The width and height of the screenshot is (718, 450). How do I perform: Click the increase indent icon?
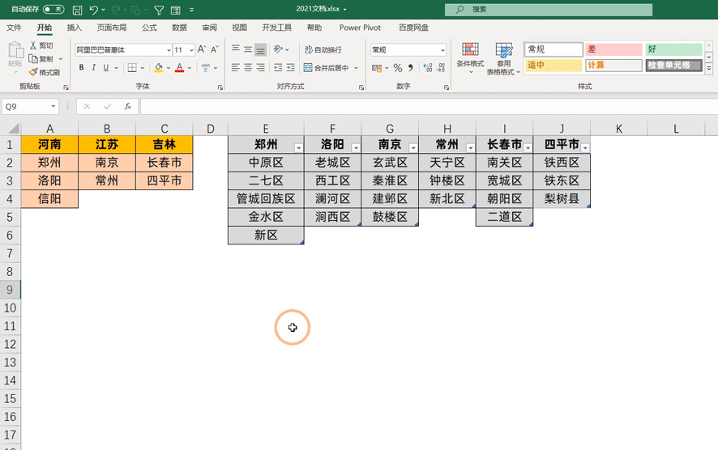[x=291, y=68]
